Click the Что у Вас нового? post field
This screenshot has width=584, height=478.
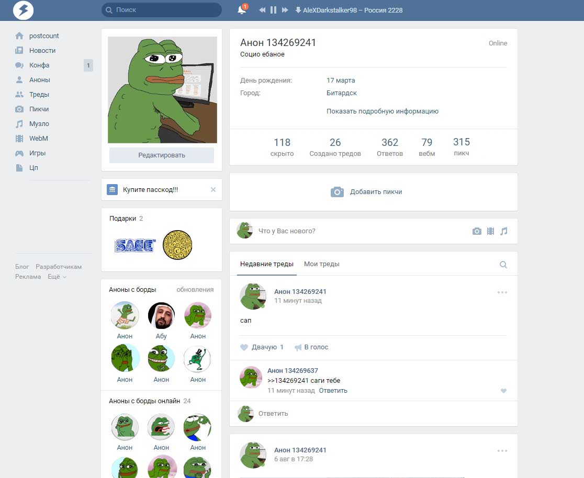[287, 231]
